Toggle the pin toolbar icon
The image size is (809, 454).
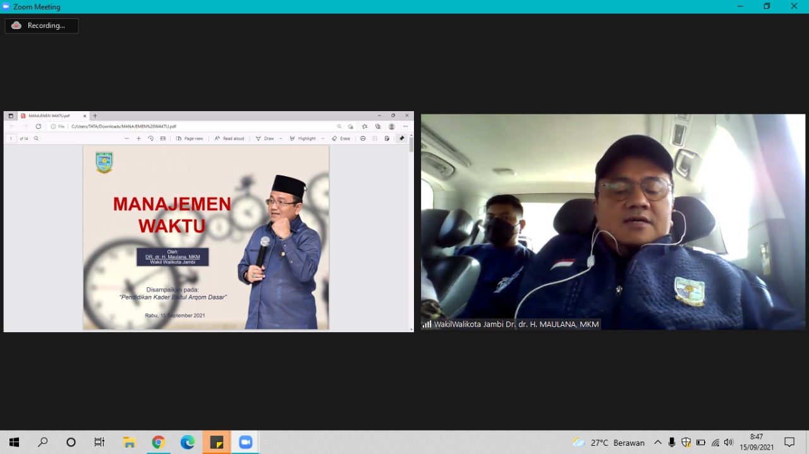(401, 138)
